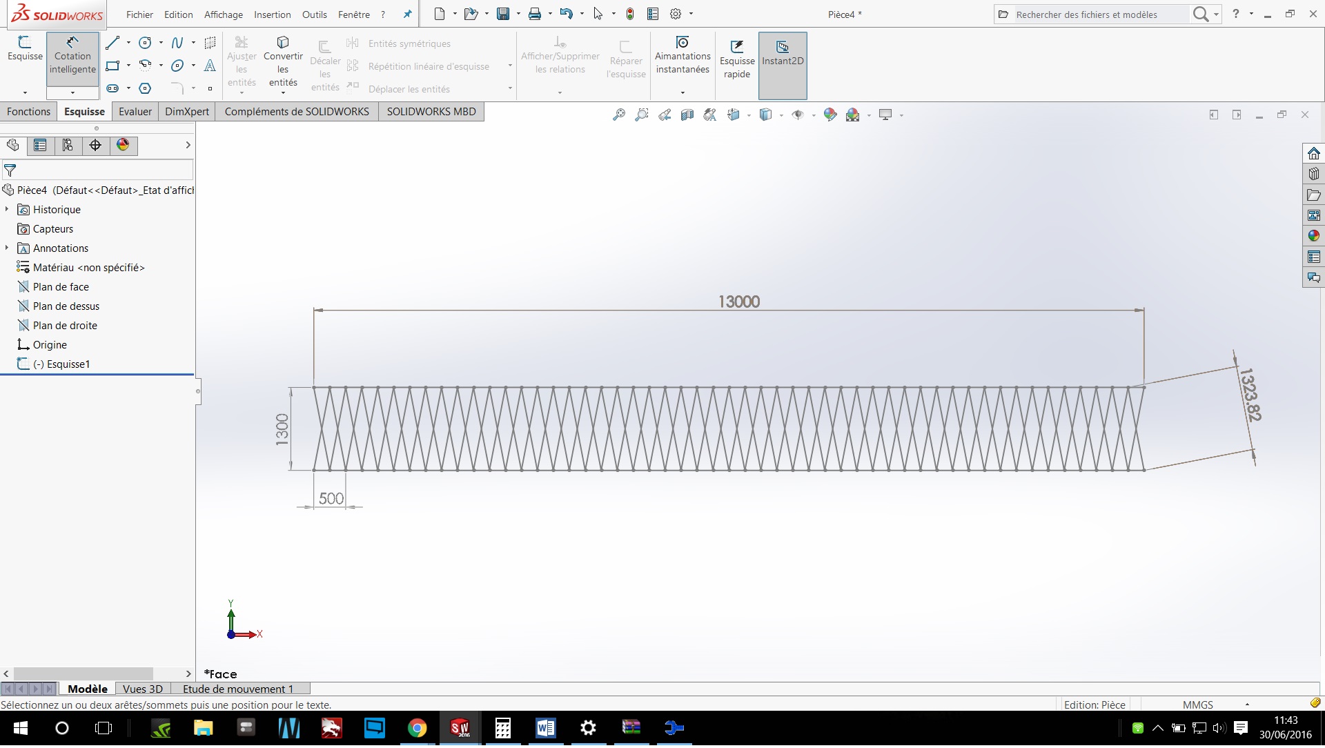Toggle the Instant2D button
This screenshot has width=1325, height=748.
click(782, 54)
